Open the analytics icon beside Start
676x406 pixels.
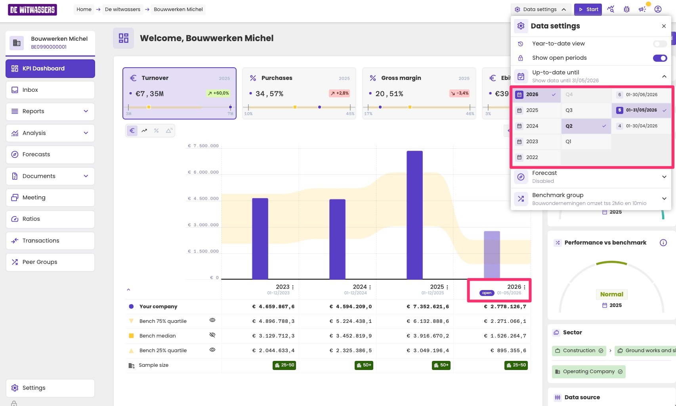point(611,9)
